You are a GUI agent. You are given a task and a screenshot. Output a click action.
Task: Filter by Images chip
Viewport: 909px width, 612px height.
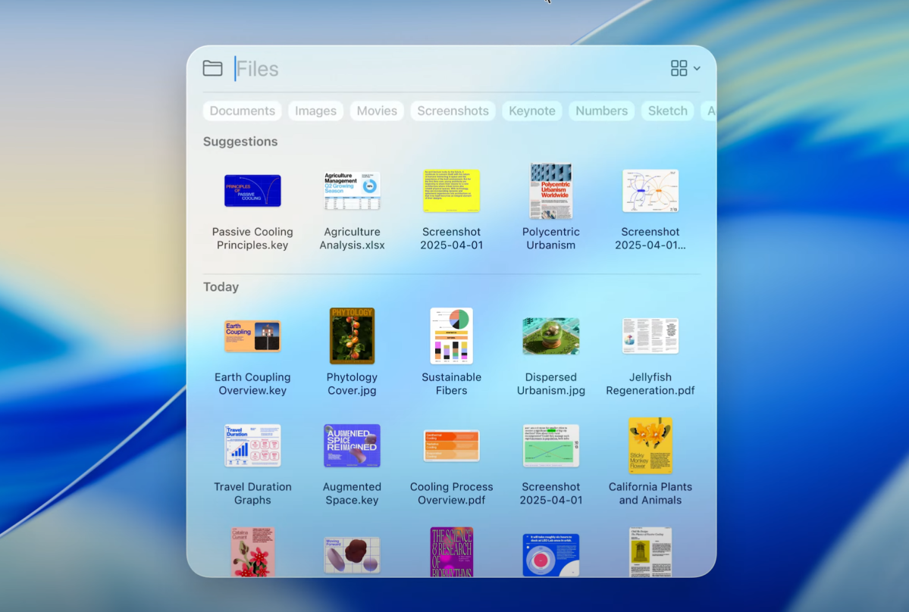315,111
